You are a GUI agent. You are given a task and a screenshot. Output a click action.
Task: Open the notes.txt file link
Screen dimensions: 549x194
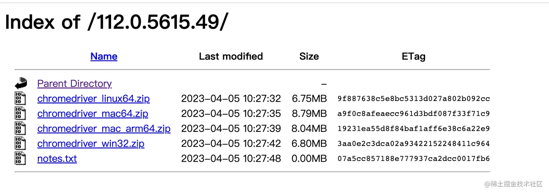point(57,158)
